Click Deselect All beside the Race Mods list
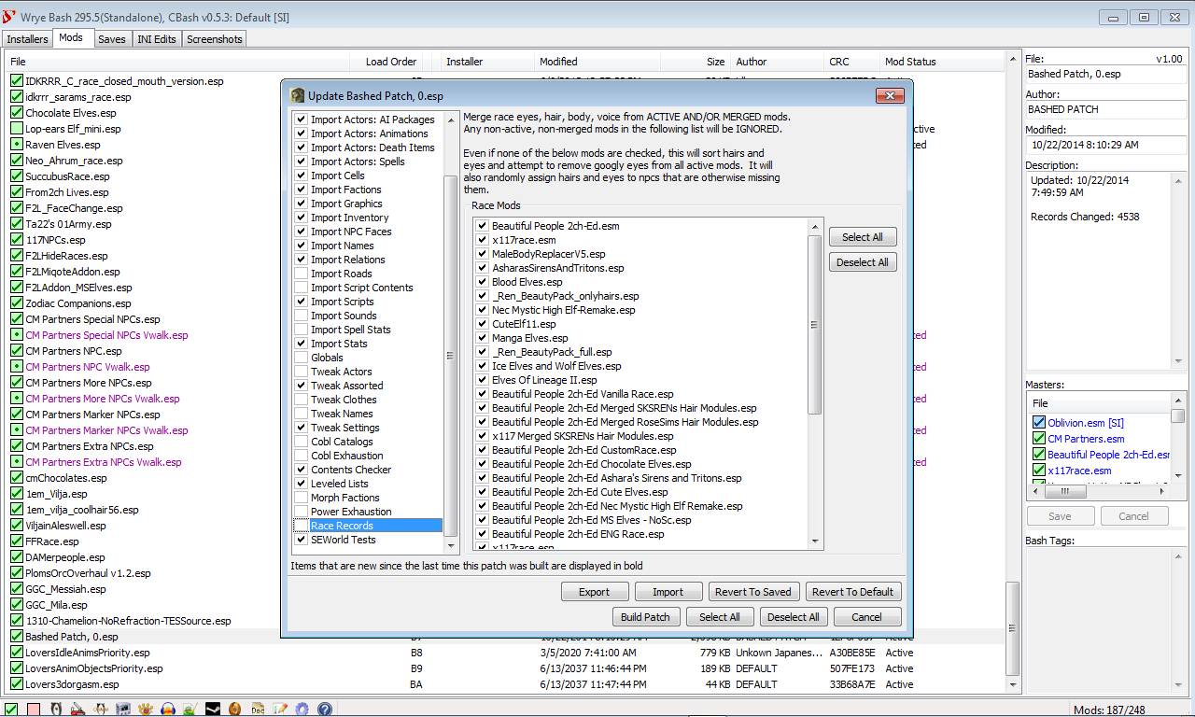Viewport: 1195px width, 717px height. pyautogui.click(x=861, y=261)
